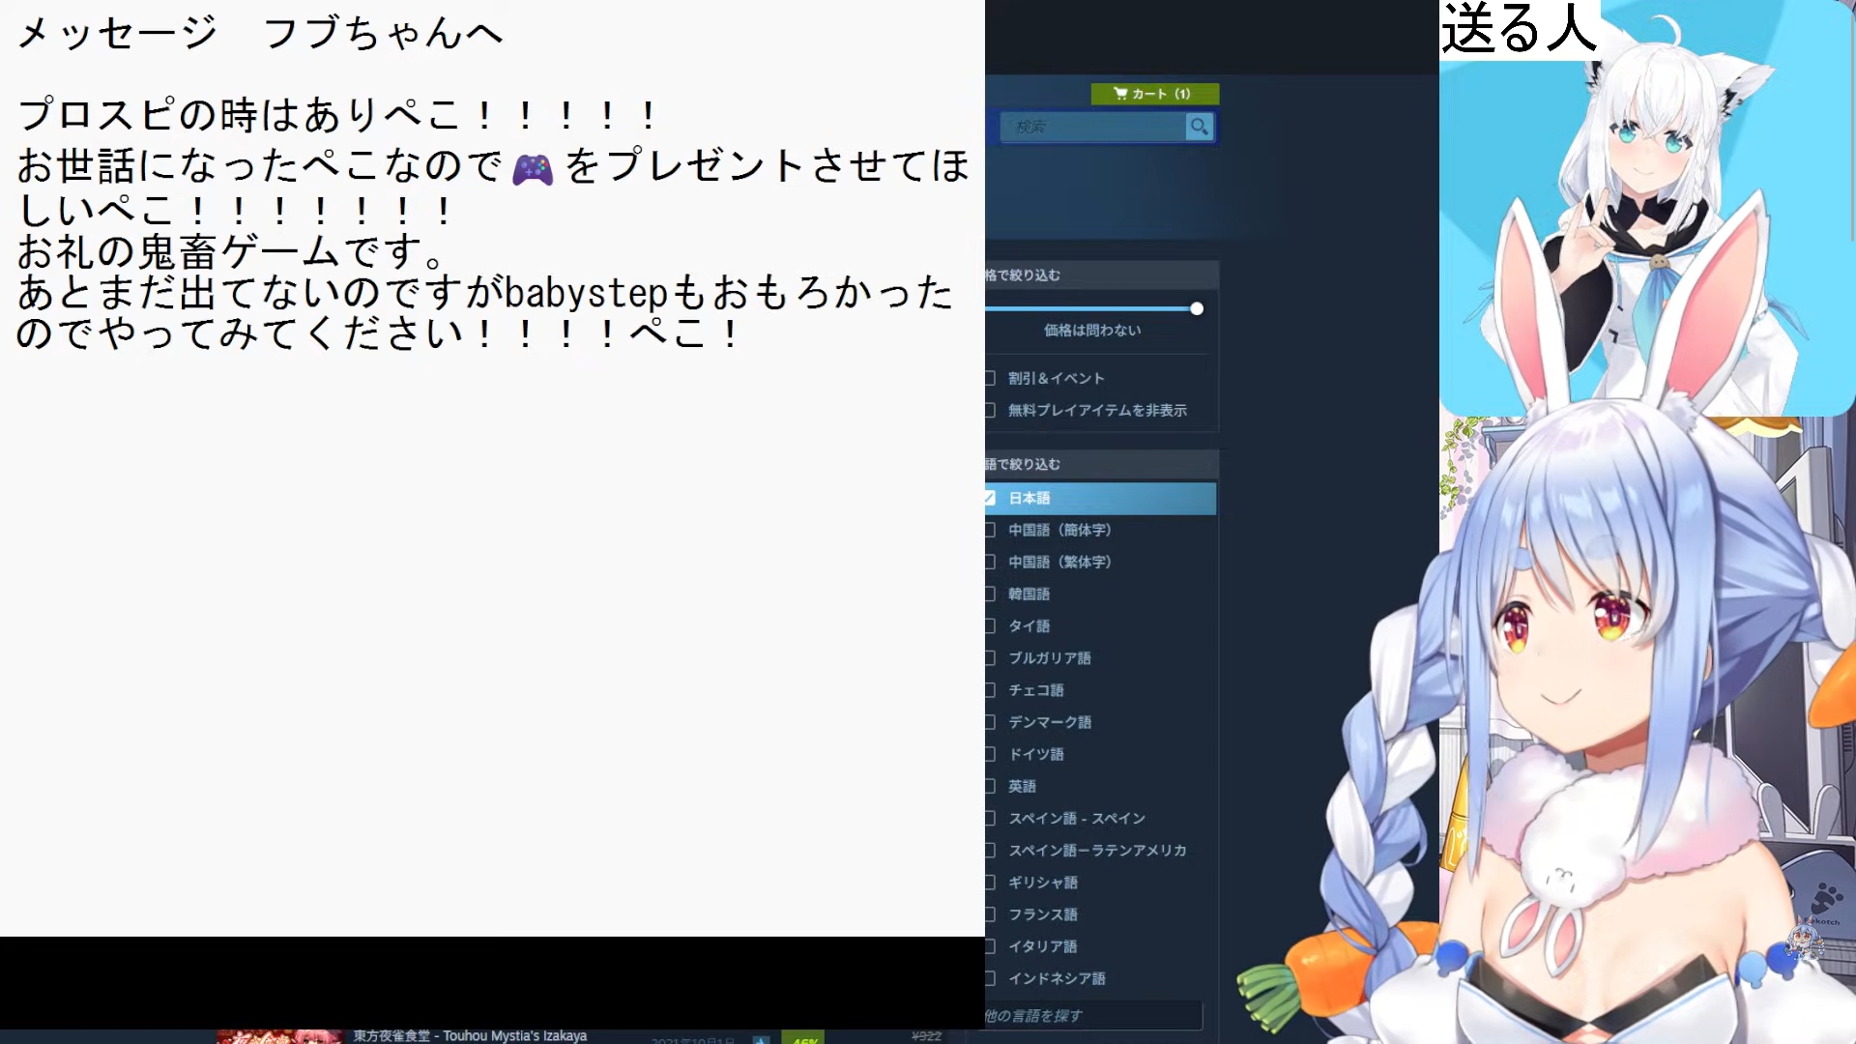Open the cart (カート) button

pos(1154,94)
